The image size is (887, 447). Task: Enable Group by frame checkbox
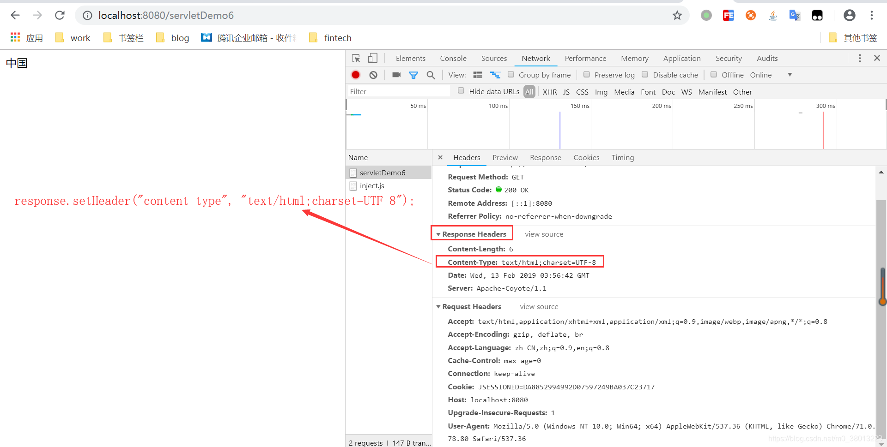pyautogui.click(x=511, y=74)
